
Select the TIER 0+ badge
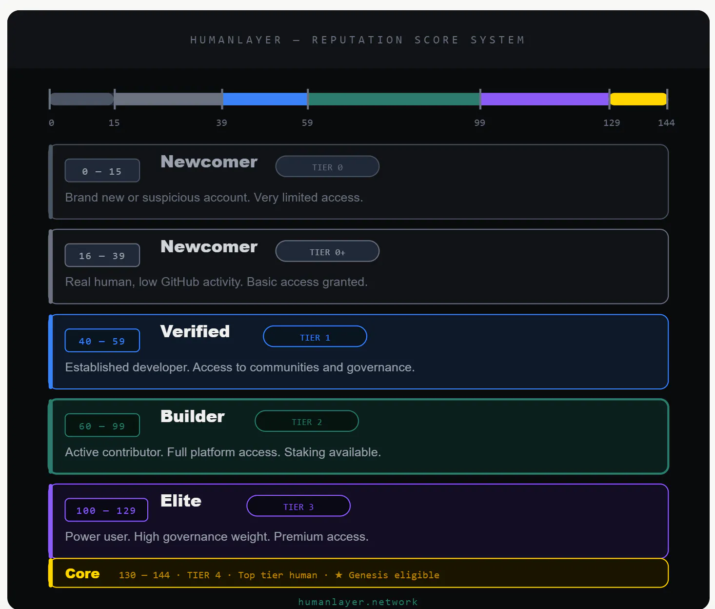[327, 251]
